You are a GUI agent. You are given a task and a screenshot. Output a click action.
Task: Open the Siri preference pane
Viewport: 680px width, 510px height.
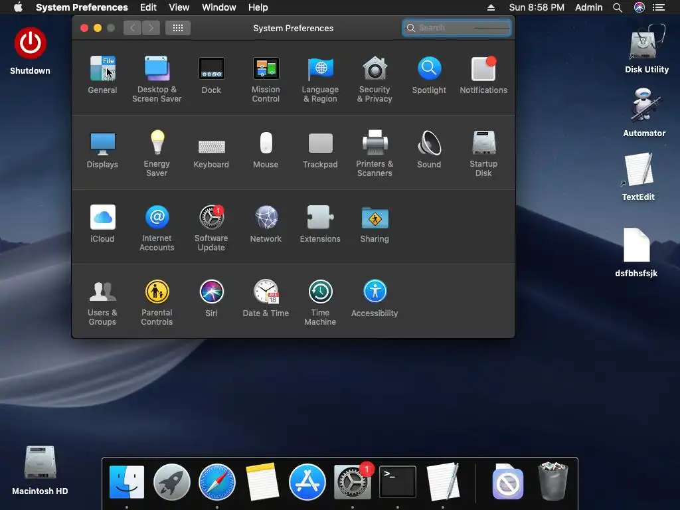click(211, 298)
